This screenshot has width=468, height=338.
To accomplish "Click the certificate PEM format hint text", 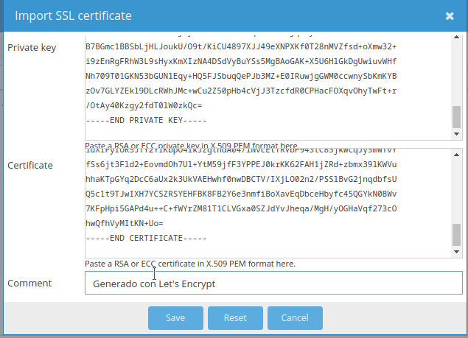I will click(190, 264).
